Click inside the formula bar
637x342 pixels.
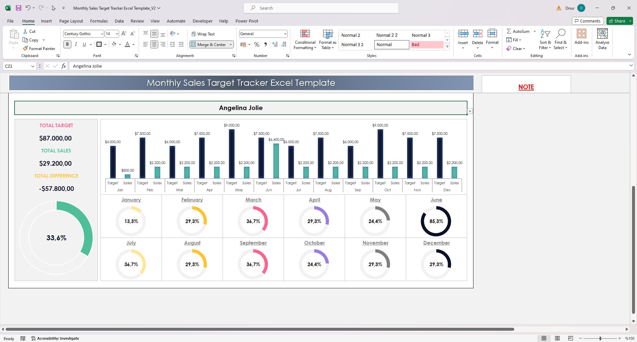coord(199,66)
